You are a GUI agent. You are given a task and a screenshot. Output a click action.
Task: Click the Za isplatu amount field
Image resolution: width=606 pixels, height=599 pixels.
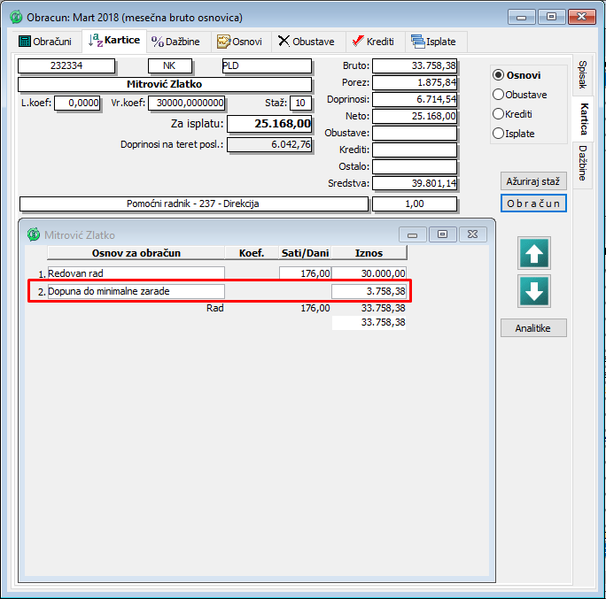coord(269,124)
